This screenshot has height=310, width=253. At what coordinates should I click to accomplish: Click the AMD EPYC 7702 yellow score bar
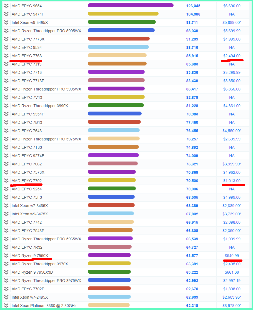coord(112,180)
